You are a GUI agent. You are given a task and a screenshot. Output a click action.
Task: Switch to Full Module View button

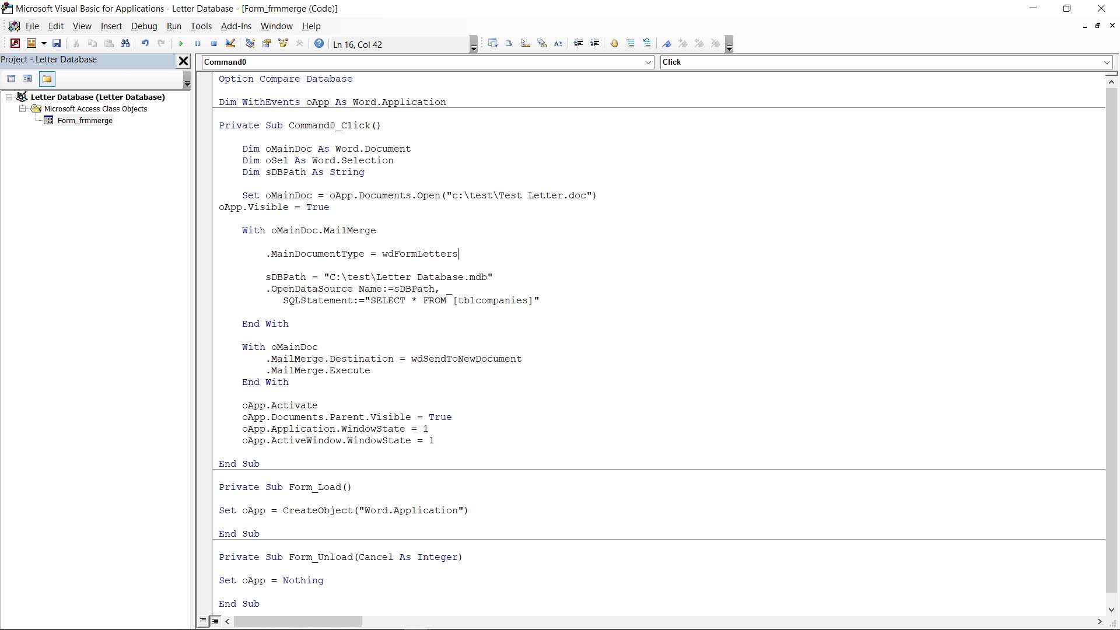[215, 621]
